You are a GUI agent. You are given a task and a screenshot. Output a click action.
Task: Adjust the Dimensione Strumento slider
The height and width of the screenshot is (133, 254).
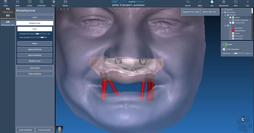39,34
